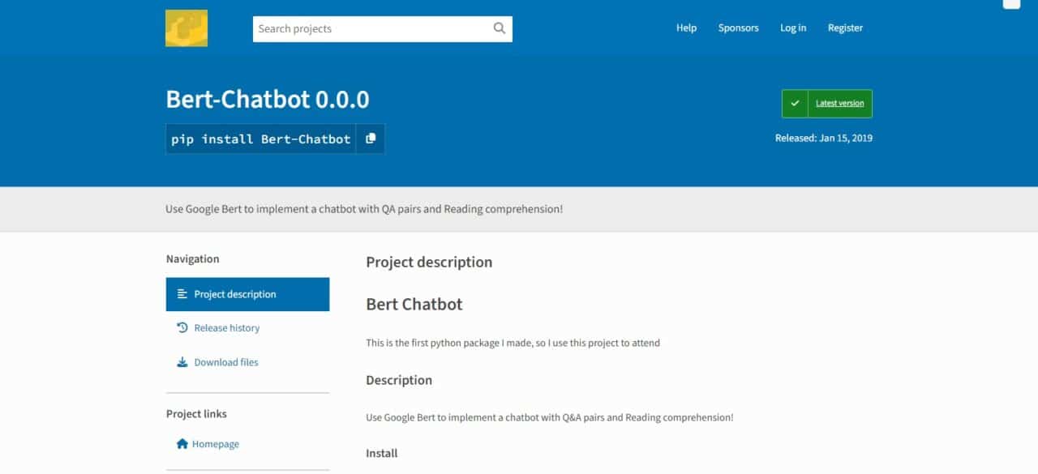Click the Description heading
Viewport: 1038px width, 474px height.
399,380
